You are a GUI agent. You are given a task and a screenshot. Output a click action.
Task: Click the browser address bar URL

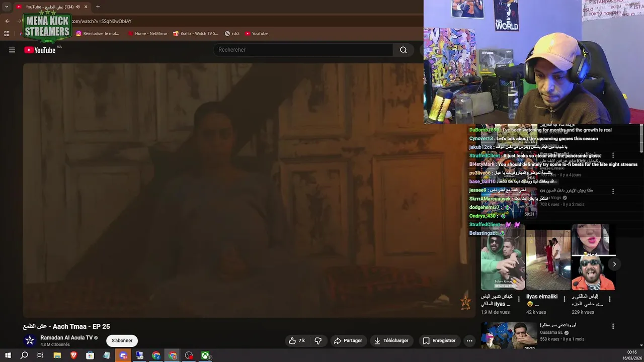[102, 21]
